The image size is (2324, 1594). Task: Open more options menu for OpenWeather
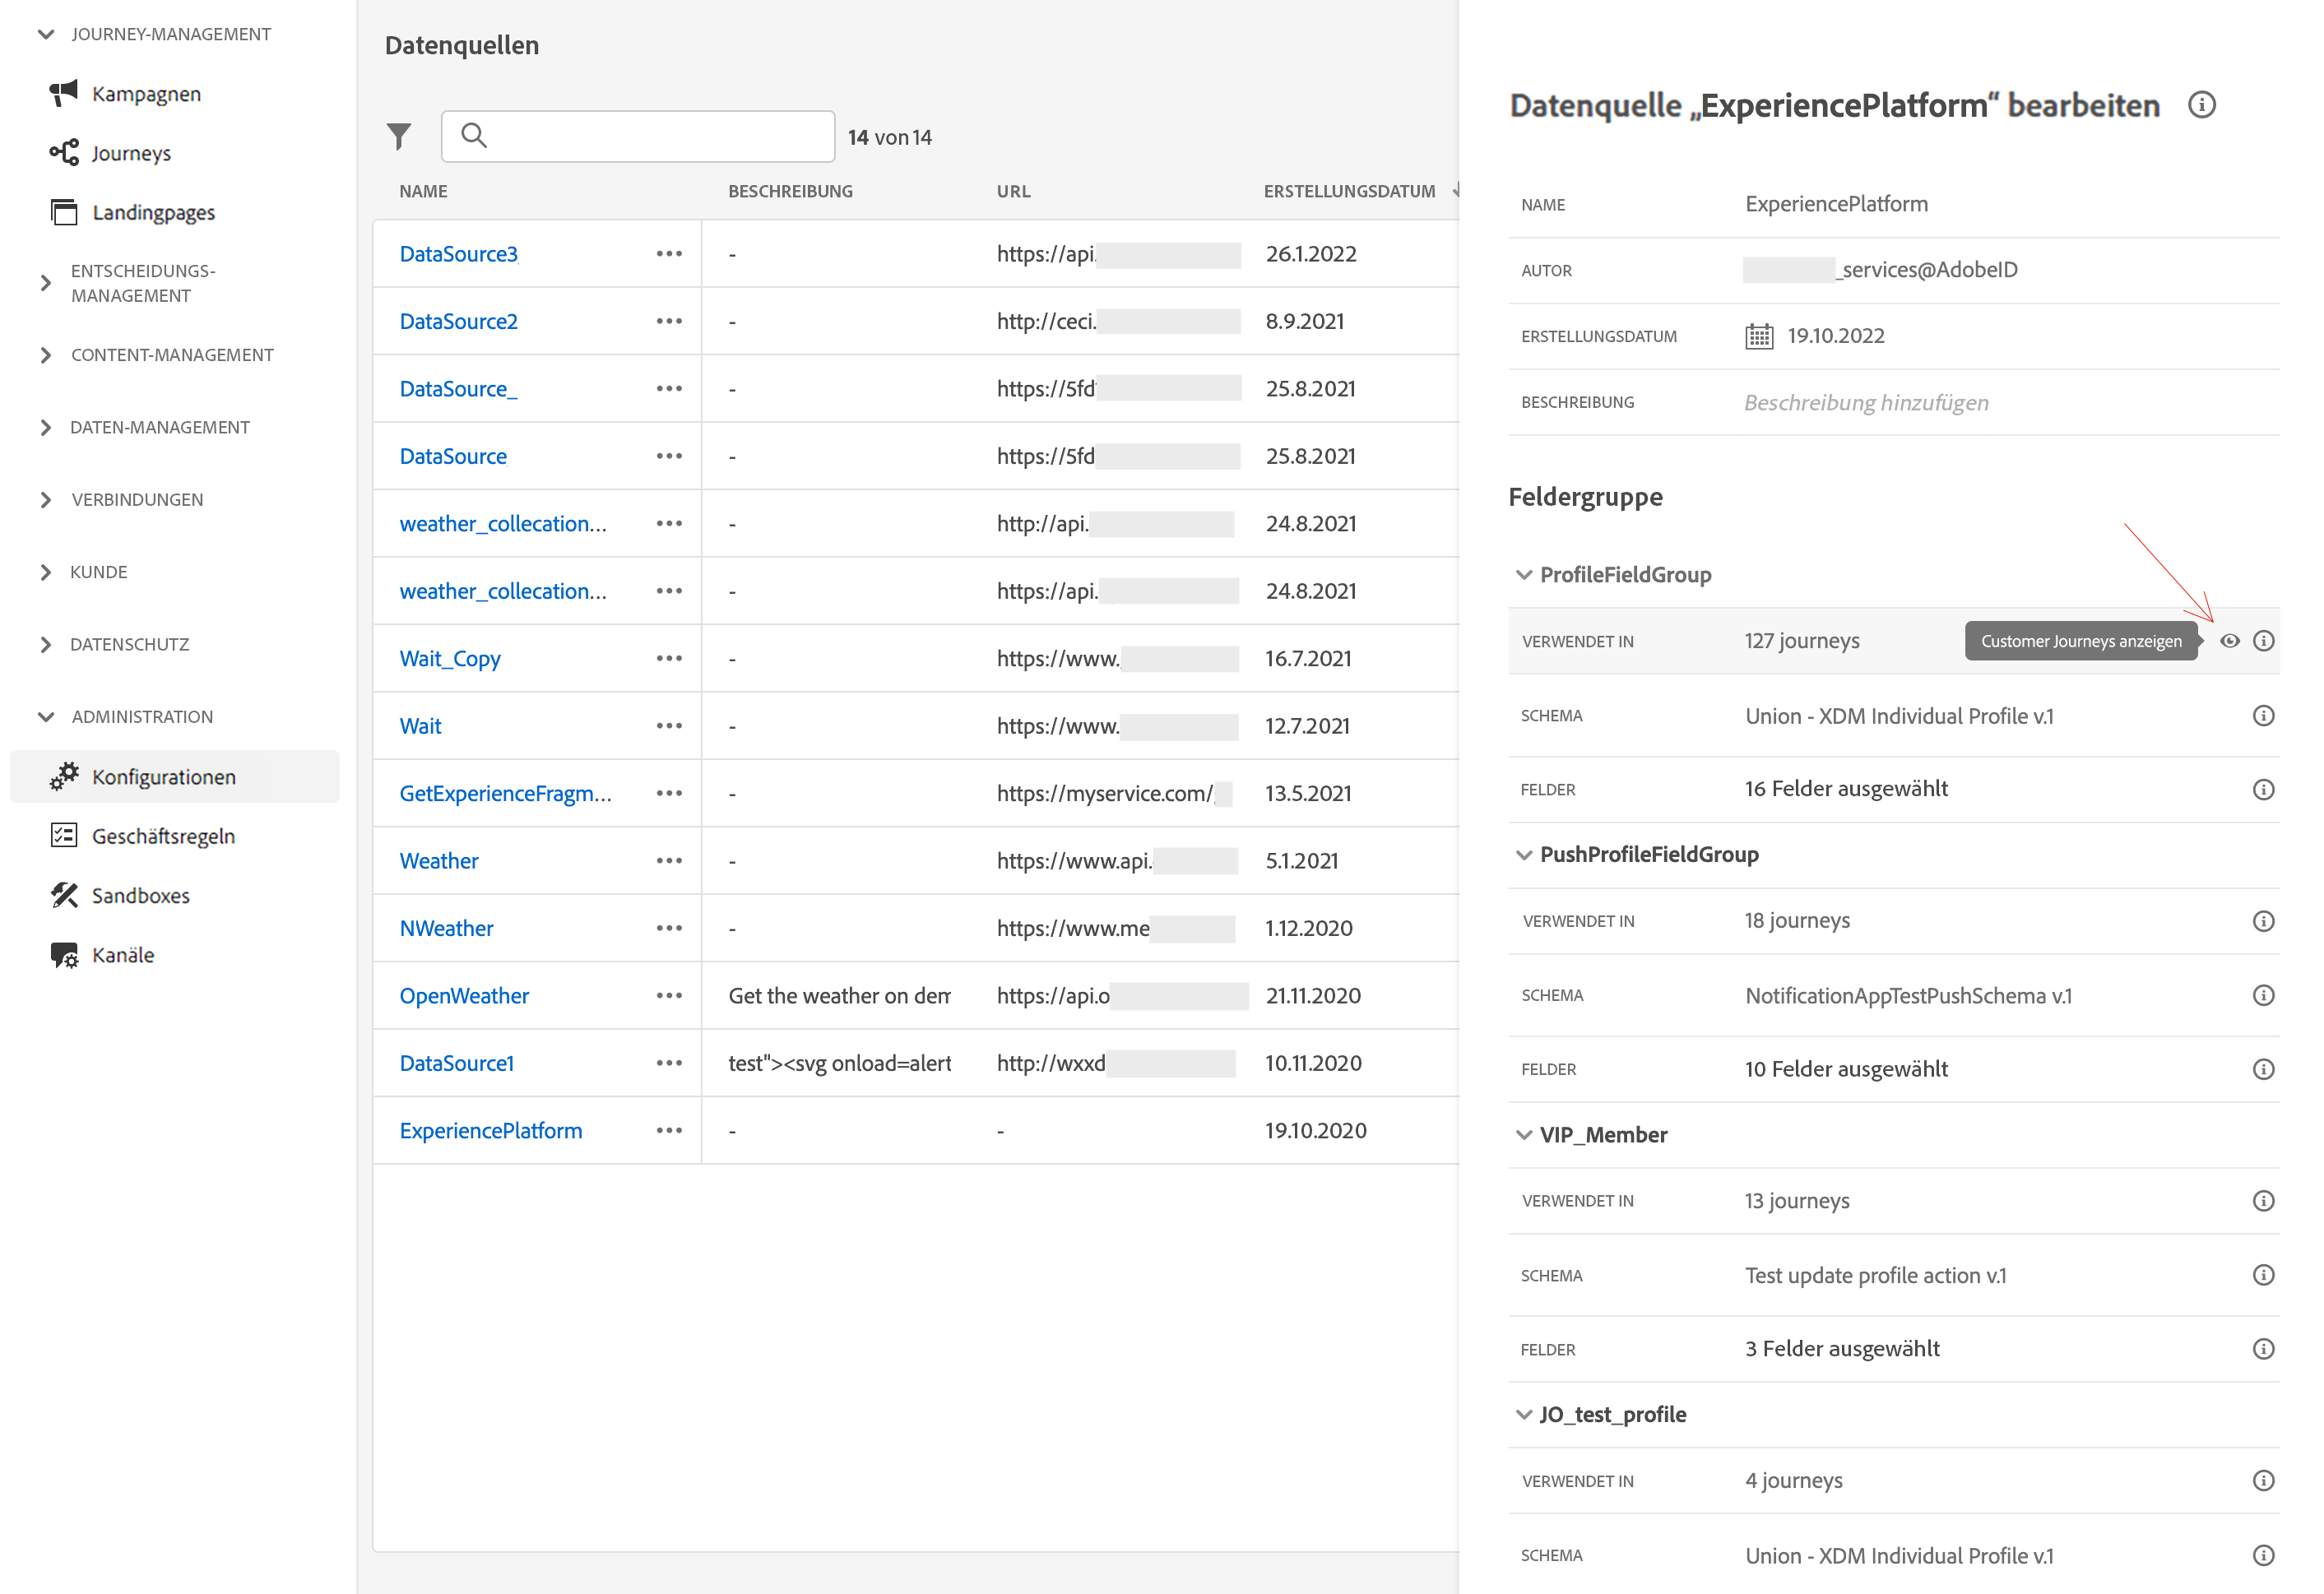(669, 996)
